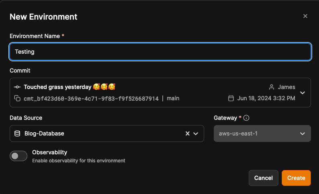Click the James author person icon

[x=272, y=87]
